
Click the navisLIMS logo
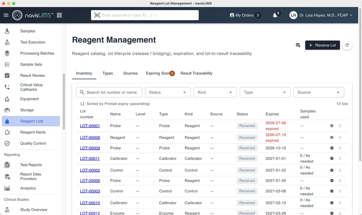tap(33, 15)
